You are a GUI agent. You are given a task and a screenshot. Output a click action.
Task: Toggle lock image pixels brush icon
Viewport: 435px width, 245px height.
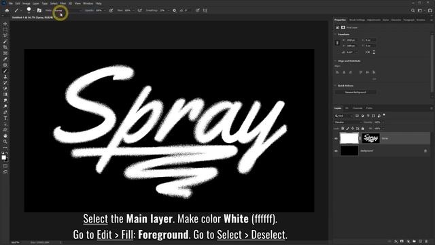click(347, 129)
